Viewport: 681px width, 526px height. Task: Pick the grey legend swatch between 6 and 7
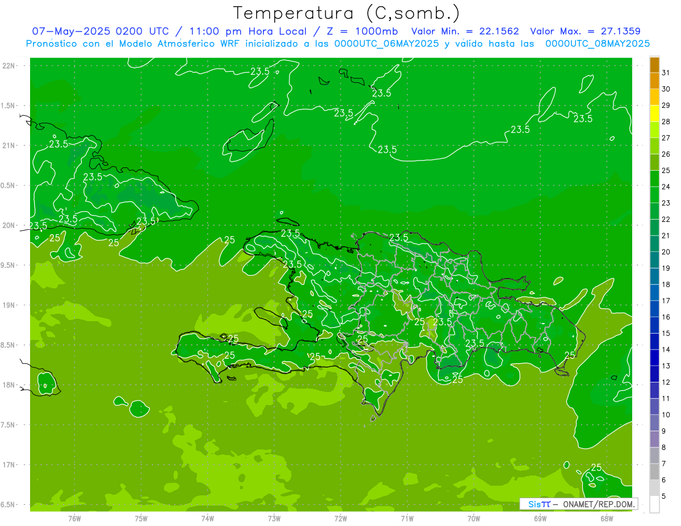click(x=654, y=472)
